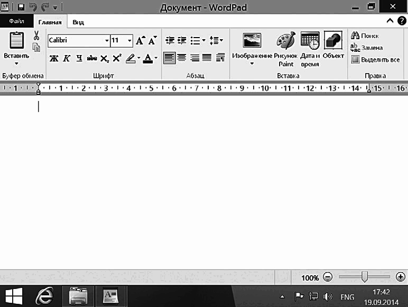The image size is (408, 307).
Task: Switch to the Вид tab
Action: click(78, 22)
